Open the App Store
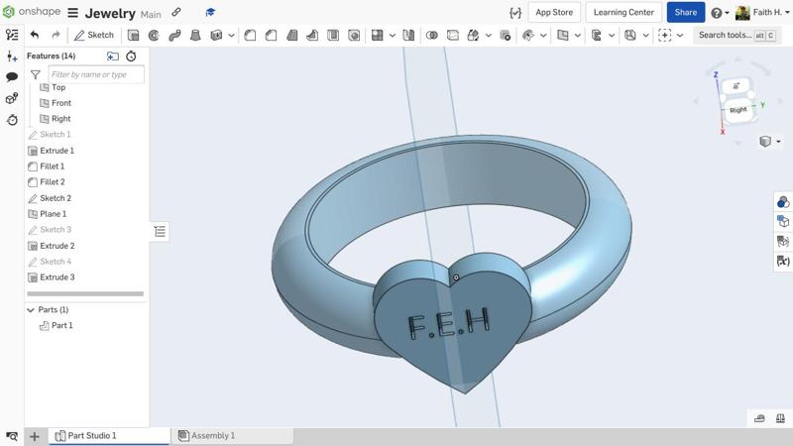Viewport: 793px width, 446px height. coord(554,12)
